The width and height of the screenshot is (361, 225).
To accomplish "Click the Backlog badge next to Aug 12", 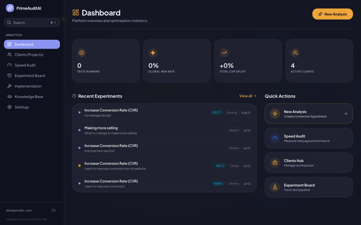I will tap(232, 112).
